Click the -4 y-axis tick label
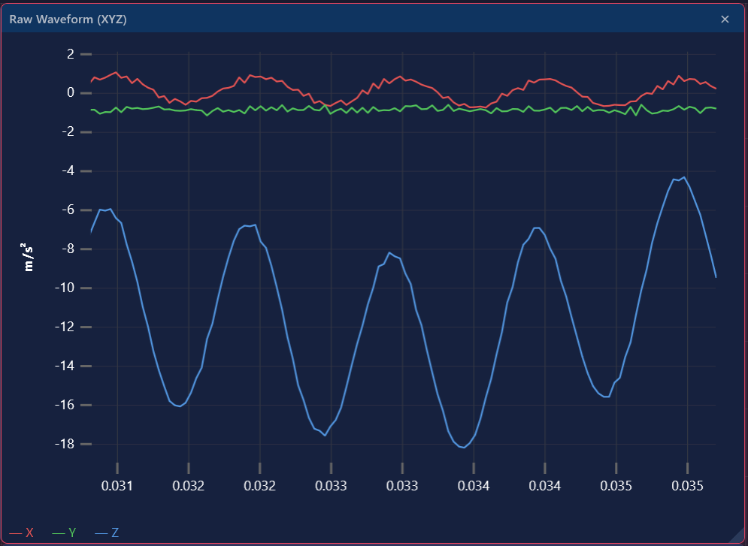Image resolution: width=748 pixels, height=546 pixels. [x=66, y=171]
